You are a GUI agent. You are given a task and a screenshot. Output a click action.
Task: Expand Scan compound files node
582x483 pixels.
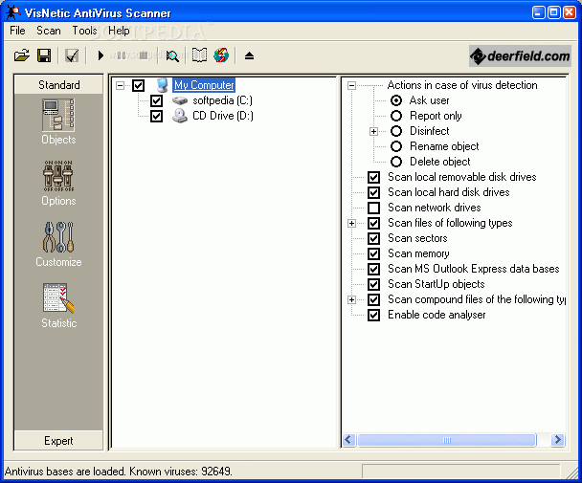pos(351,299)
